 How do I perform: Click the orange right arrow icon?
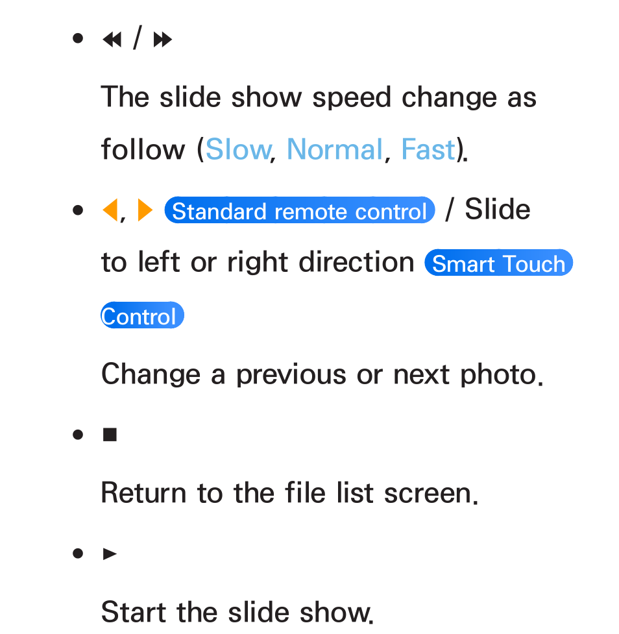pos(145,210)
